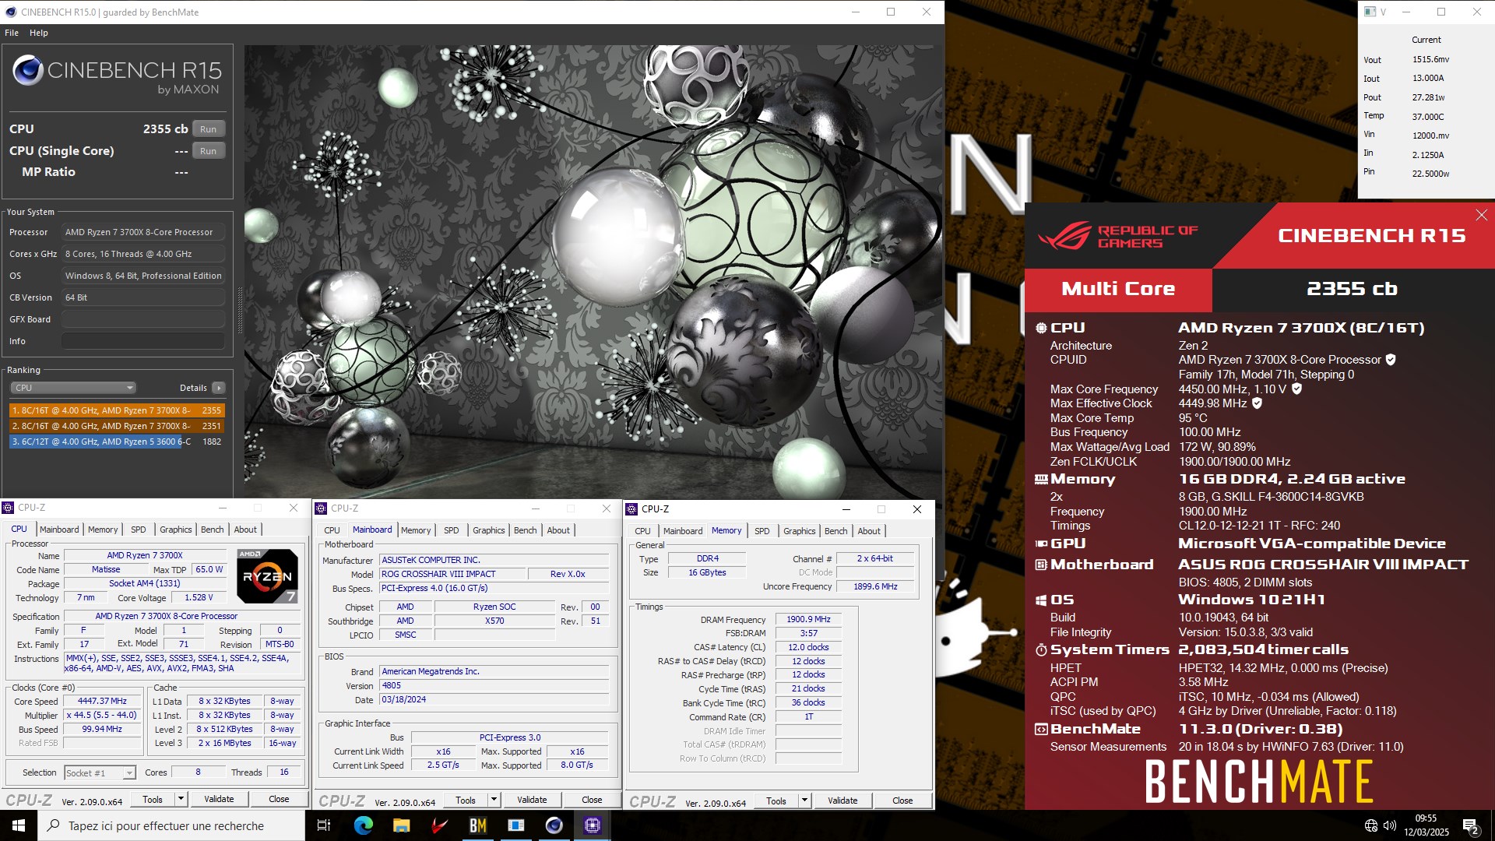This screenshot has height=841, width=1495.
Task: Click Uncore Frequency 1899.6 MHz value
Action: (875, 586)
